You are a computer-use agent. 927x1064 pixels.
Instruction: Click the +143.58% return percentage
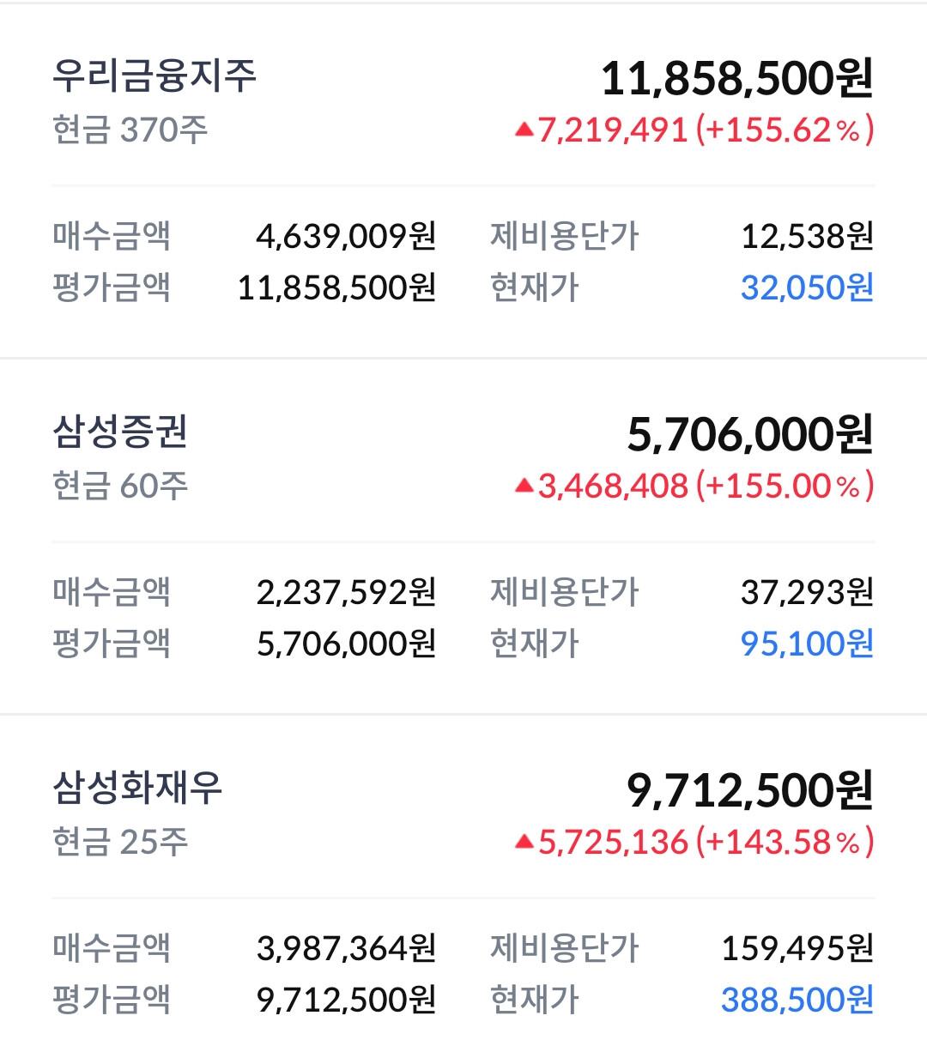tap(785, 843)
